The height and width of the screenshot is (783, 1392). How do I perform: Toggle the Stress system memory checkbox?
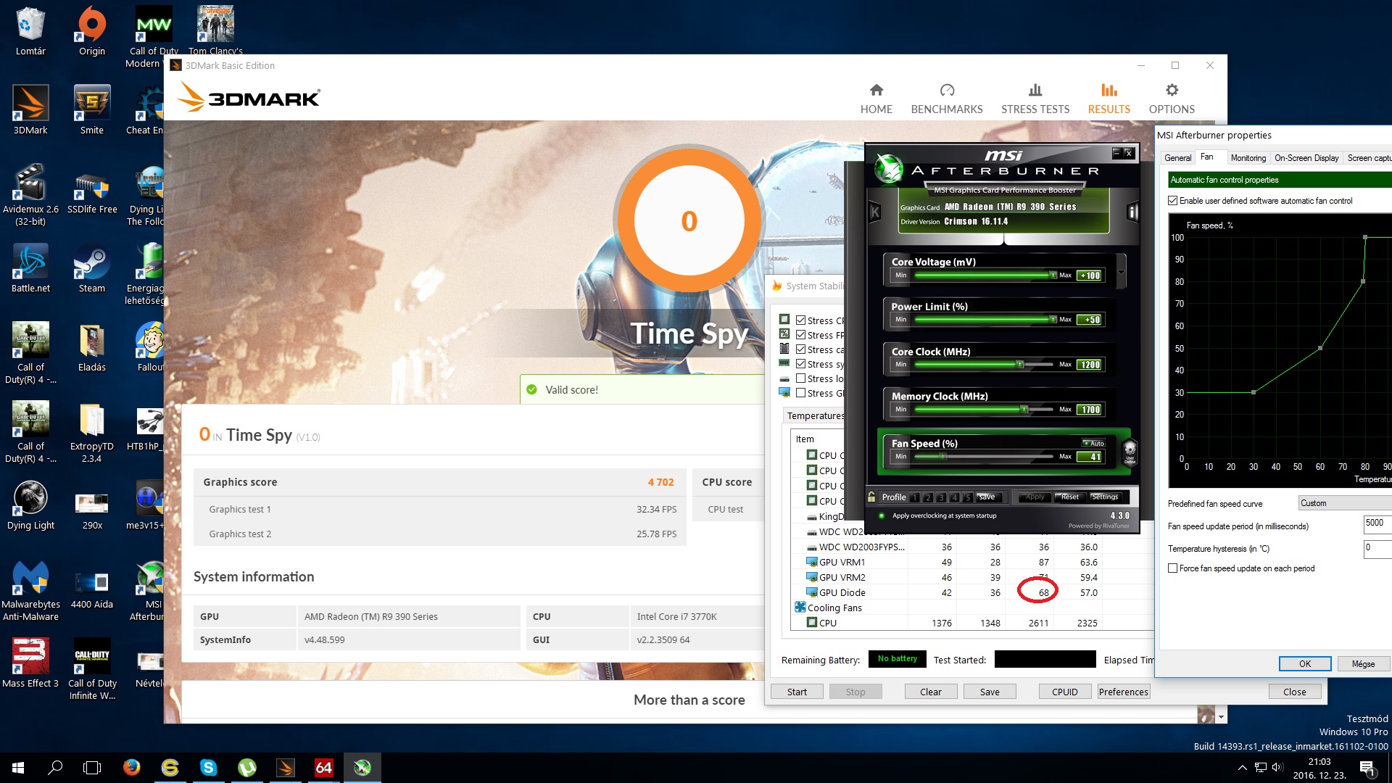(x=800, y=364)
